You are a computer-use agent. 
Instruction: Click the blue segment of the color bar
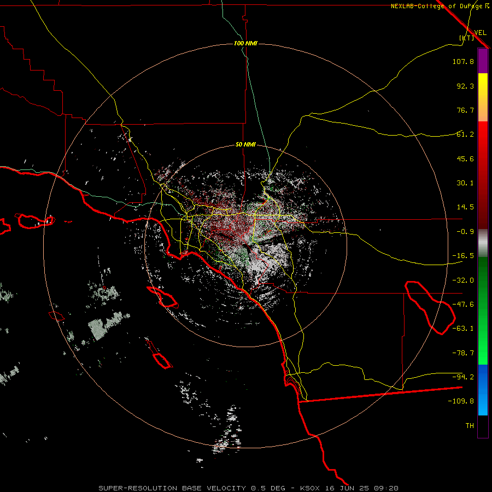[x=483, y=390]
